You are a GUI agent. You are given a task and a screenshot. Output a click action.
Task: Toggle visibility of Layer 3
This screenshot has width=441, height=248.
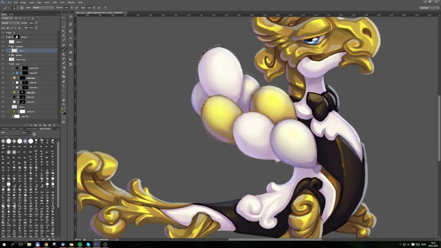pos(3,51)
